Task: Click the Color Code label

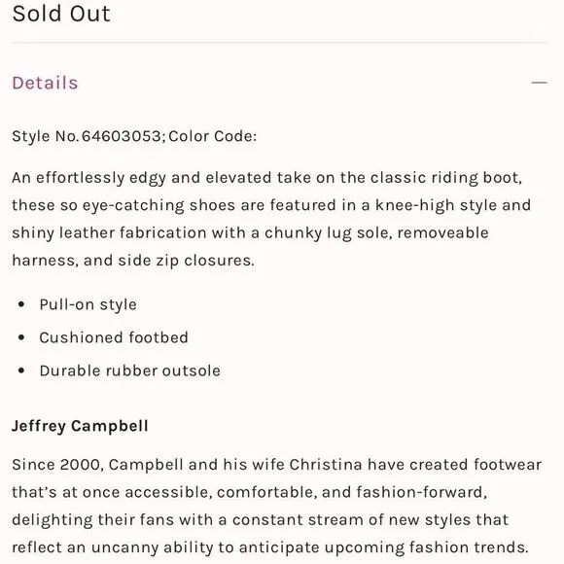Action: tap(212, 136)
